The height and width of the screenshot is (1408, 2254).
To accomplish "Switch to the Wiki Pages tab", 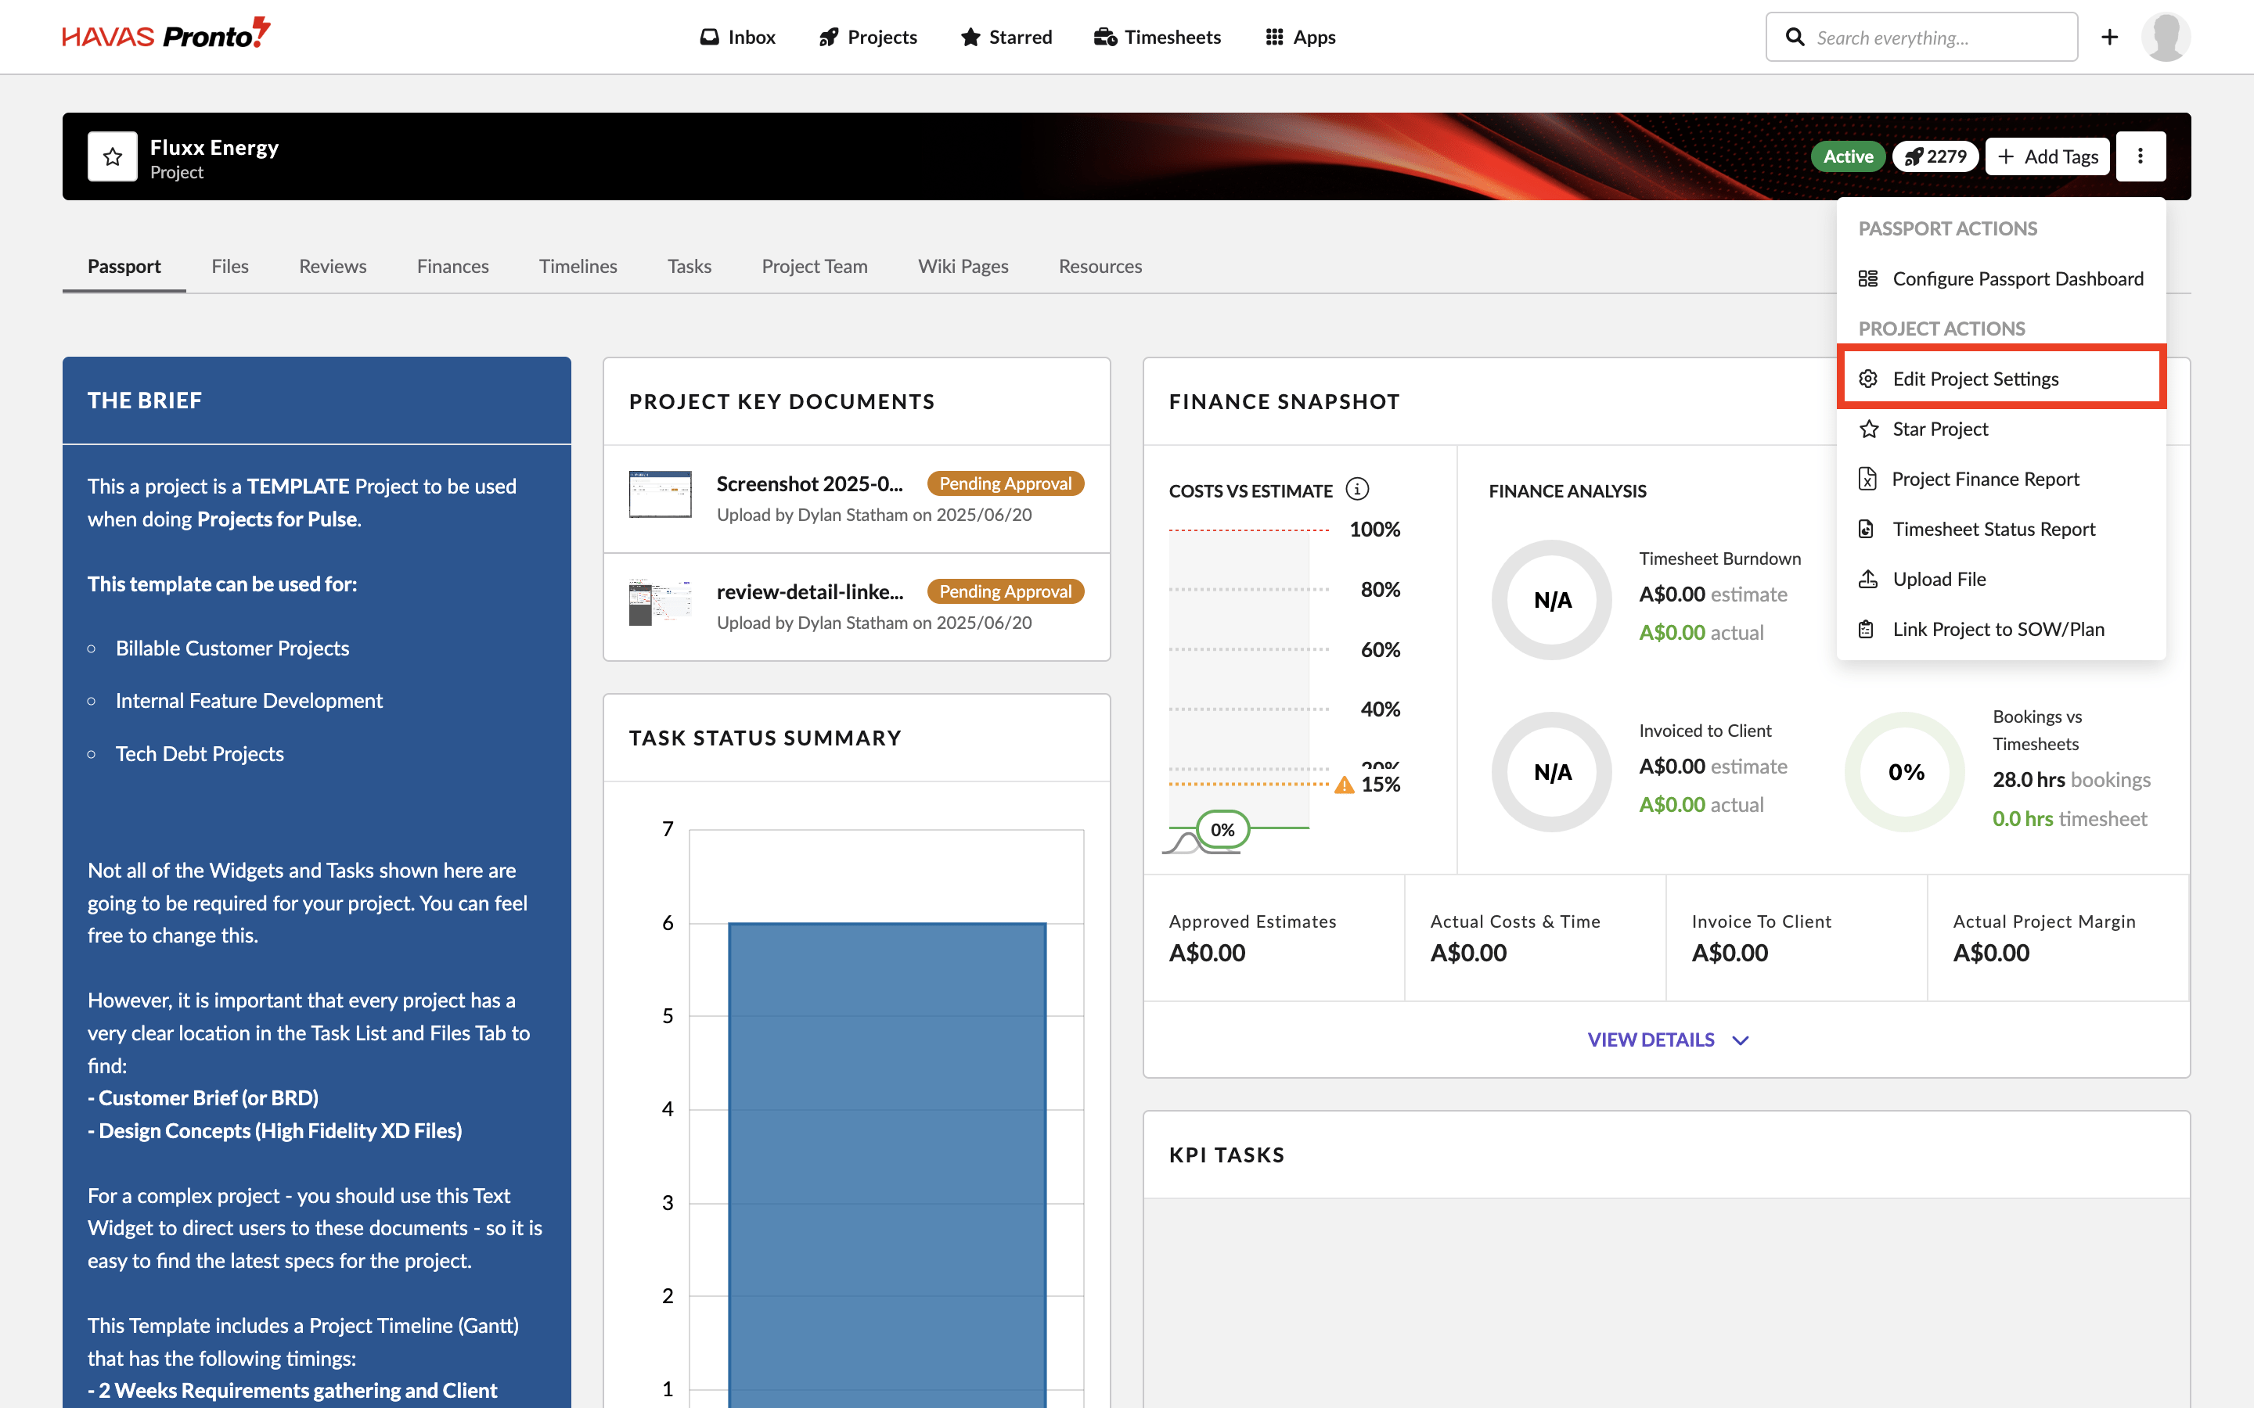I will point(963,266).
